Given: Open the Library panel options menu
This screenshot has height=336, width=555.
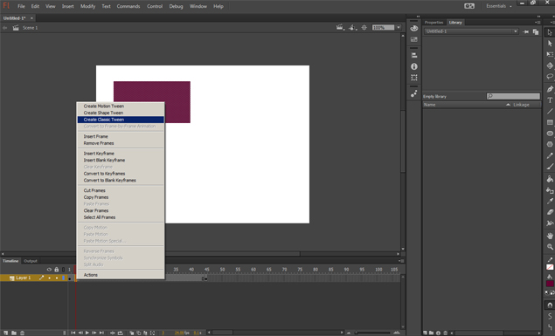Looking at the screenshot, I should coord(538,23).
